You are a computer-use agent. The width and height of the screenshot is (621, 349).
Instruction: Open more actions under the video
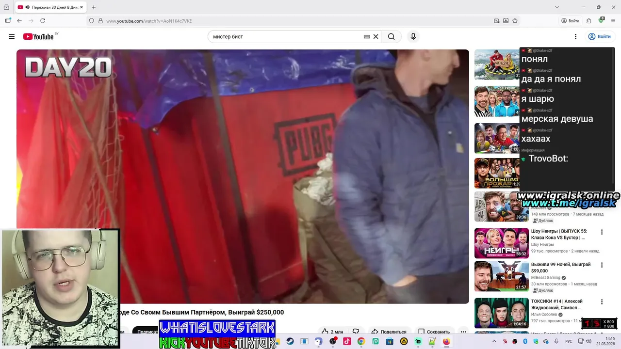pyautogui.click(x=463, y=332)
